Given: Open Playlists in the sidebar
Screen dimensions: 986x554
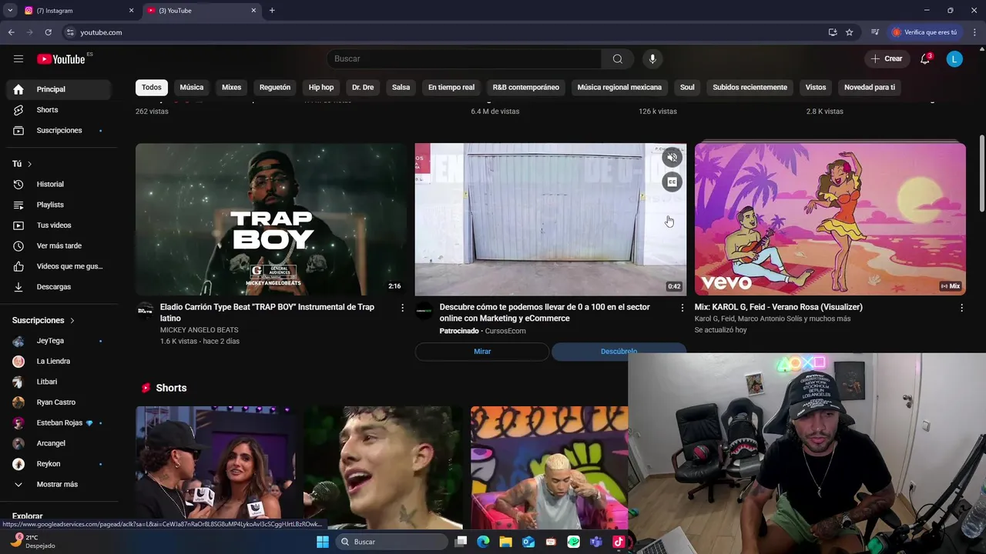Looking at the screenshot, I should [x=59, y=205].
